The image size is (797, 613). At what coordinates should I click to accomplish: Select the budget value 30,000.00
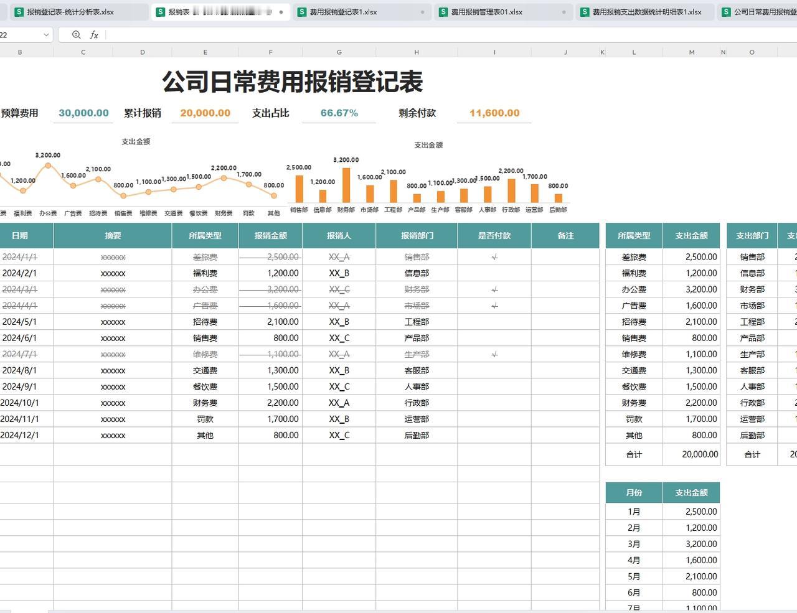(x=83, y=113)
